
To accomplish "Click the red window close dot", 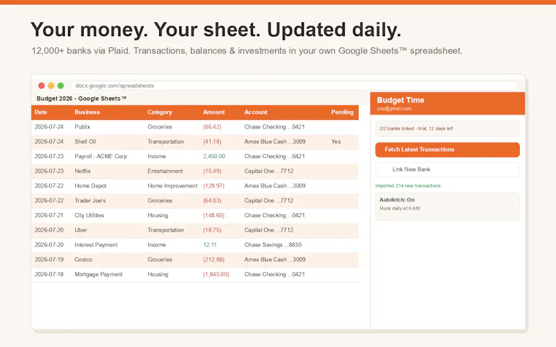I will point(42,85).
